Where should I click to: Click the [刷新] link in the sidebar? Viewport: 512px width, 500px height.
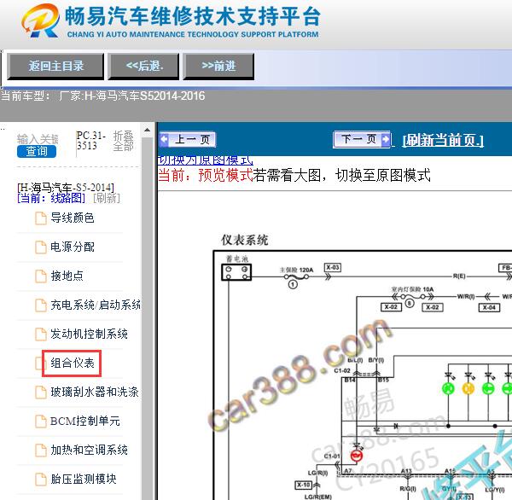coord(107,198)
